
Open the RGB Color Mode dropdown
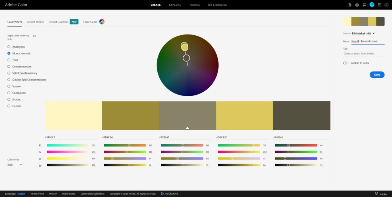tap(15, 165)
